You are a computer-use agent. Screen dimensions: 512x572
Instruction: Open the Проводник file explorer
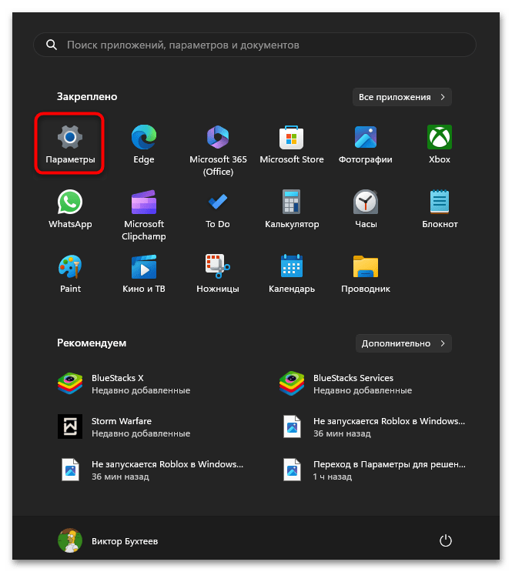click(365, 273)
